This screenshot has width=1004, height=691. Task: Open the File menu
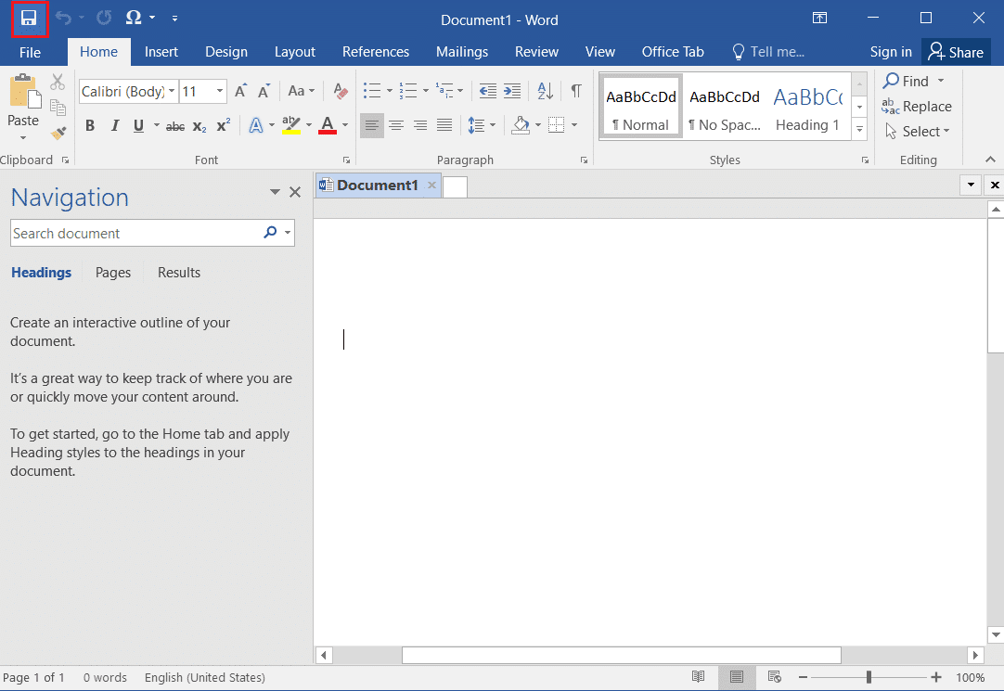click(30, 52)
